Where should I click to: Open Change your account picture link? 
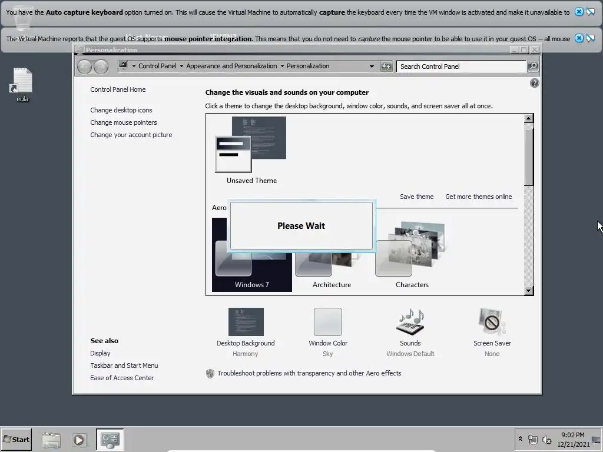point(131,135)
